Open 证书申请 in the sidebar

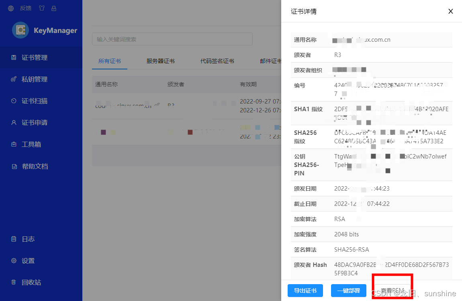pyautogui.click(x=35, y=122)
